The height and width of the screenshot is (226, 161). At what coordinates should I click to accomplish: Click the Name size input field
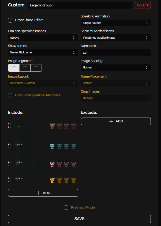point(116,53)
